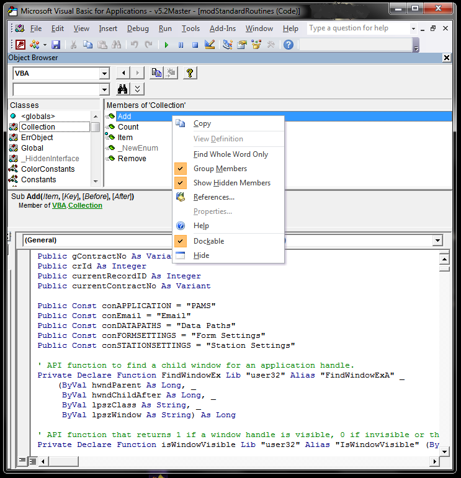
Task: Close the Object Browser pane
Action: pyautogui.click(x=446, y=58)
